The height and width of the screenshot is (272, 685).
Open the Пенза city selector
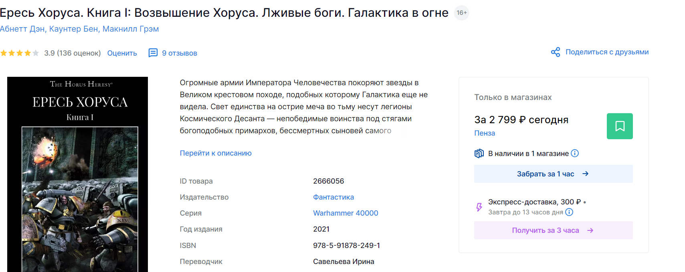pyautogui.click(x=485, y=133)
